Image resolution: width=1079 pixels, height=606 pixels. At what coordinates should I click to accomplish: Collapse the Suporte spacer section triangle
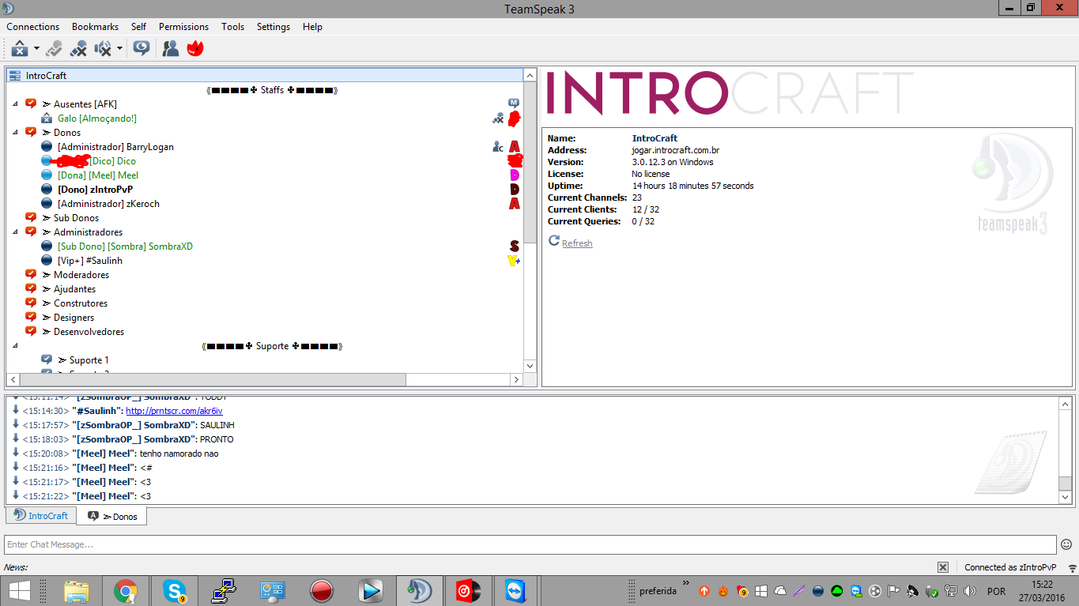pos(15,346)
